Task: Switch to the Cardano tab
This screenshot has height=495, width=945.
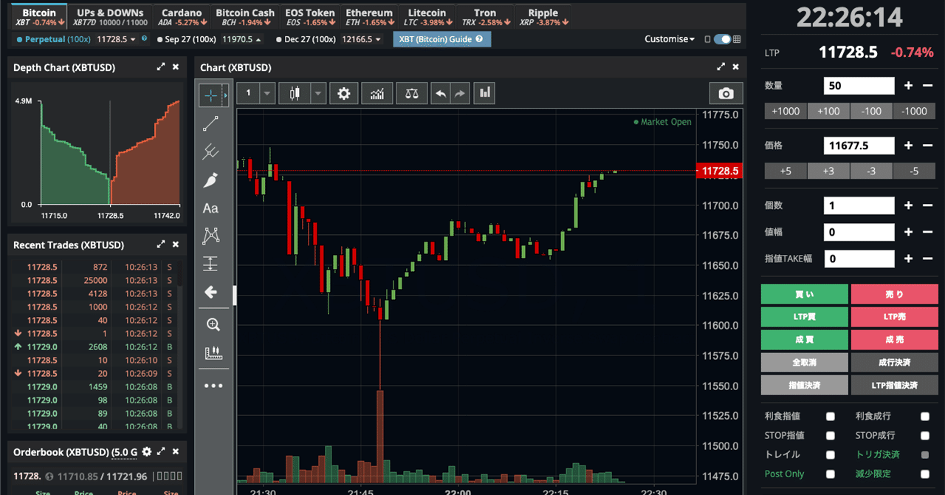Action: click(181, 17)
